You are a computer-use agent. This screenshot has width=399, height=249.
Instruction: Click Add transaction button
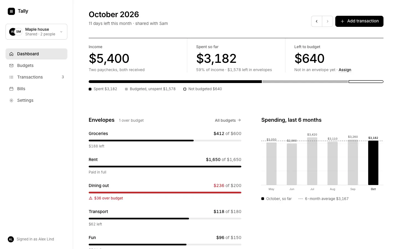pyautogui.click(x=359, y=21)
